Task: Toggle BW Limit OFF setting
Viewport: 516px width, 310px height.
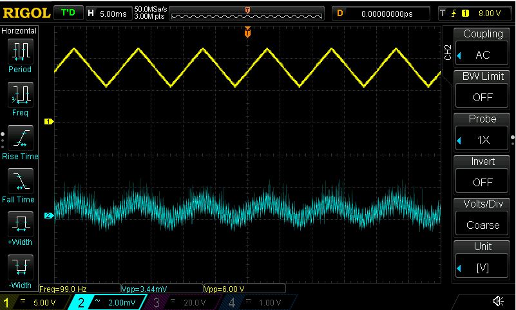Action: click(x=482, y=97)
